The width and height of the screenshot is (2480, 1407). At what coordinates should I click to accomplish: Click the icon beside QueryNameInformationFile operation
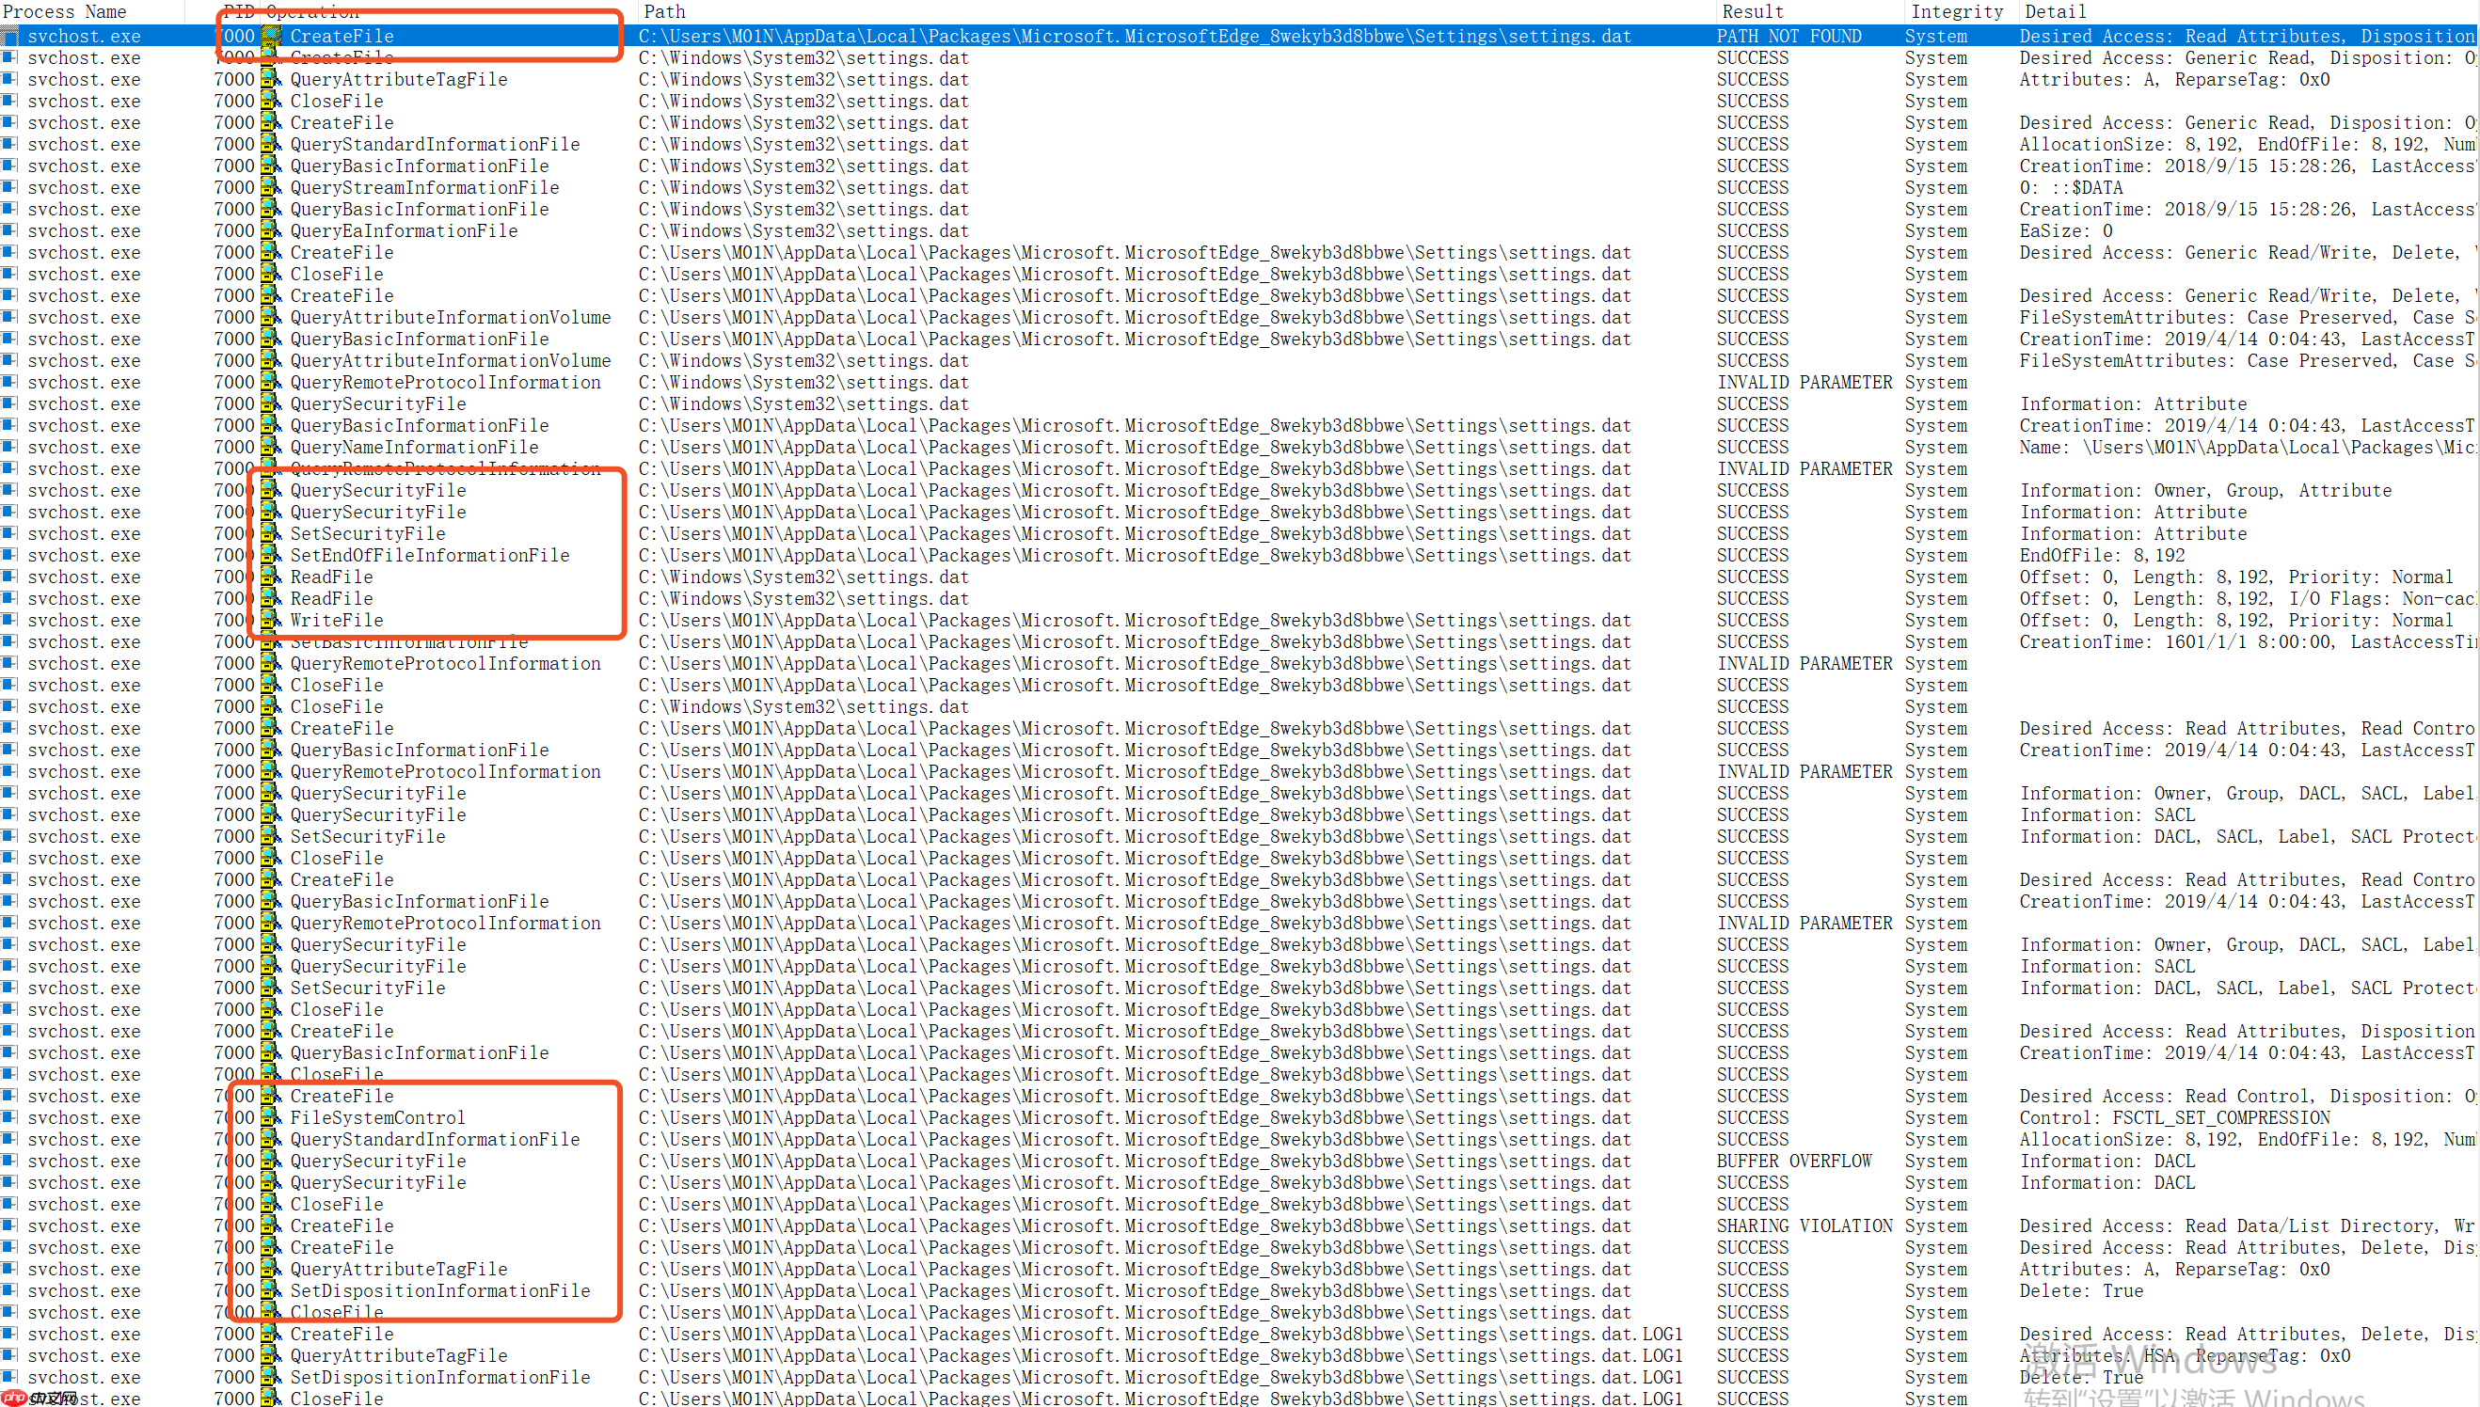(x=271, y=447)
